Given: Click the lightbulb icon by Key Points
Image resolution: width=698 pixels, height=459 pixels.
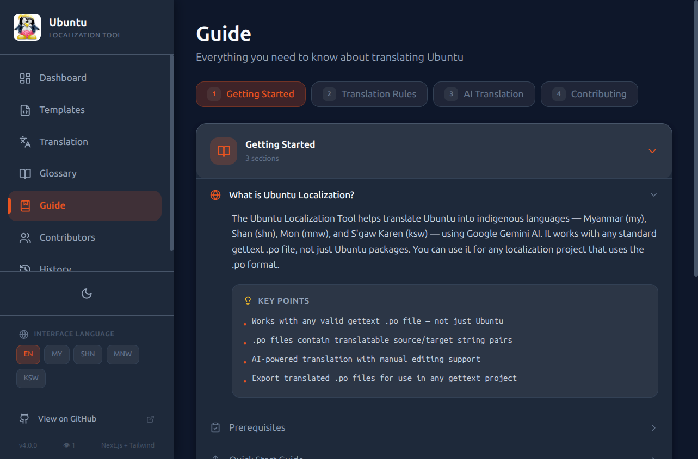Looking at the screenshot, I should click(x=248, y=301).
